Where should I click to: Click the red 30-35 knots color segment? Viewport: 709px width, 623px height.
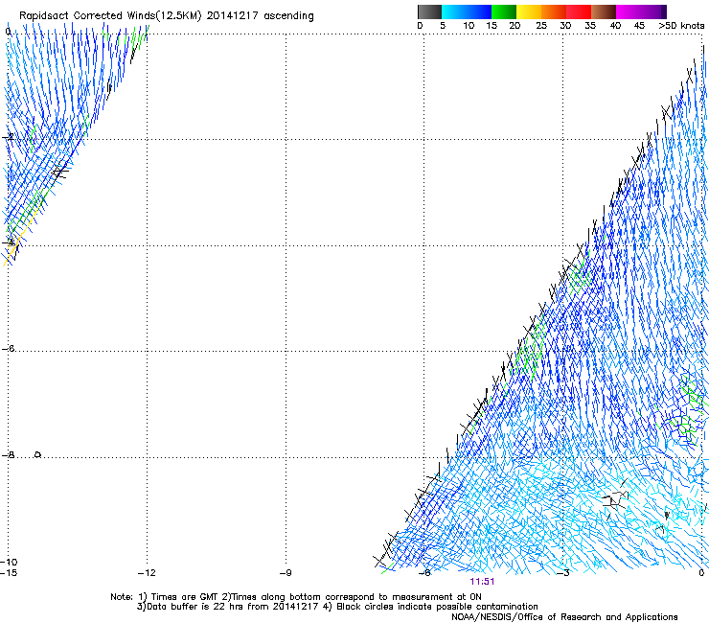coord(579,12)
